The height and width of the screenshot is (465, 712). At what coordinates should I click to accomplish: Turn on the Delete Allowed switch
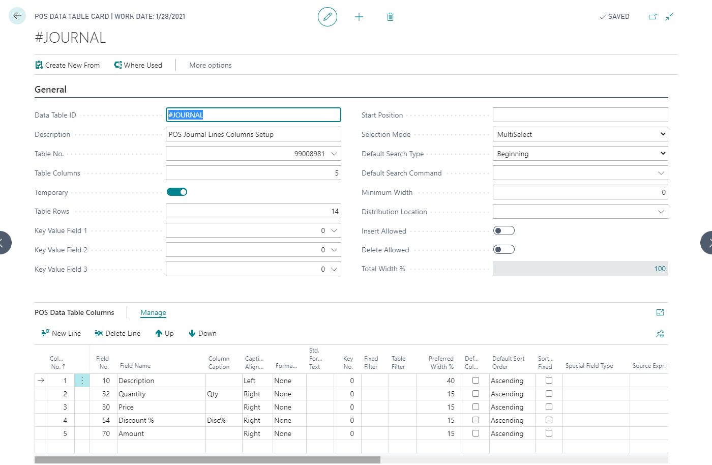click(x=504, y=250)
